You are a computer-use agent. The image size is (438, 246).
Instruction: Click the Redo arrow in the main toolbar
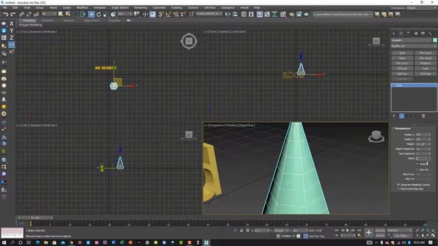[x=13, y=14]
